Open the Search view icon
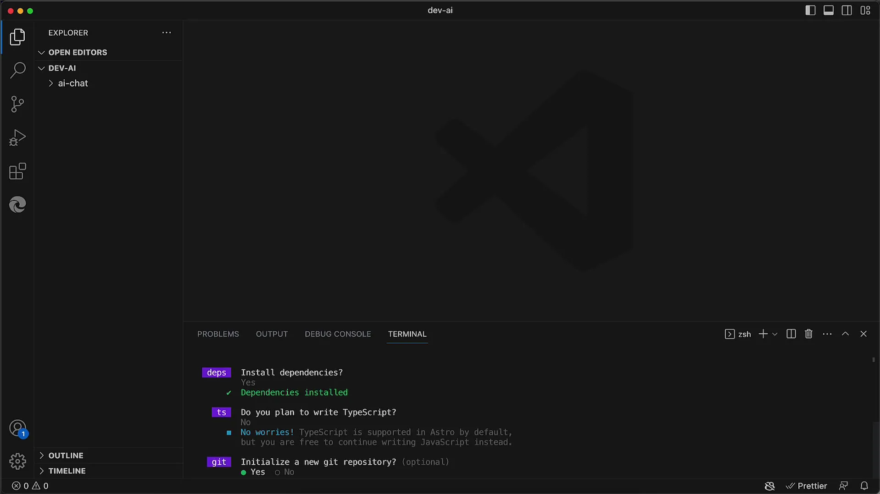The height and width of the screenshot is (494, 880). (17, 70)
